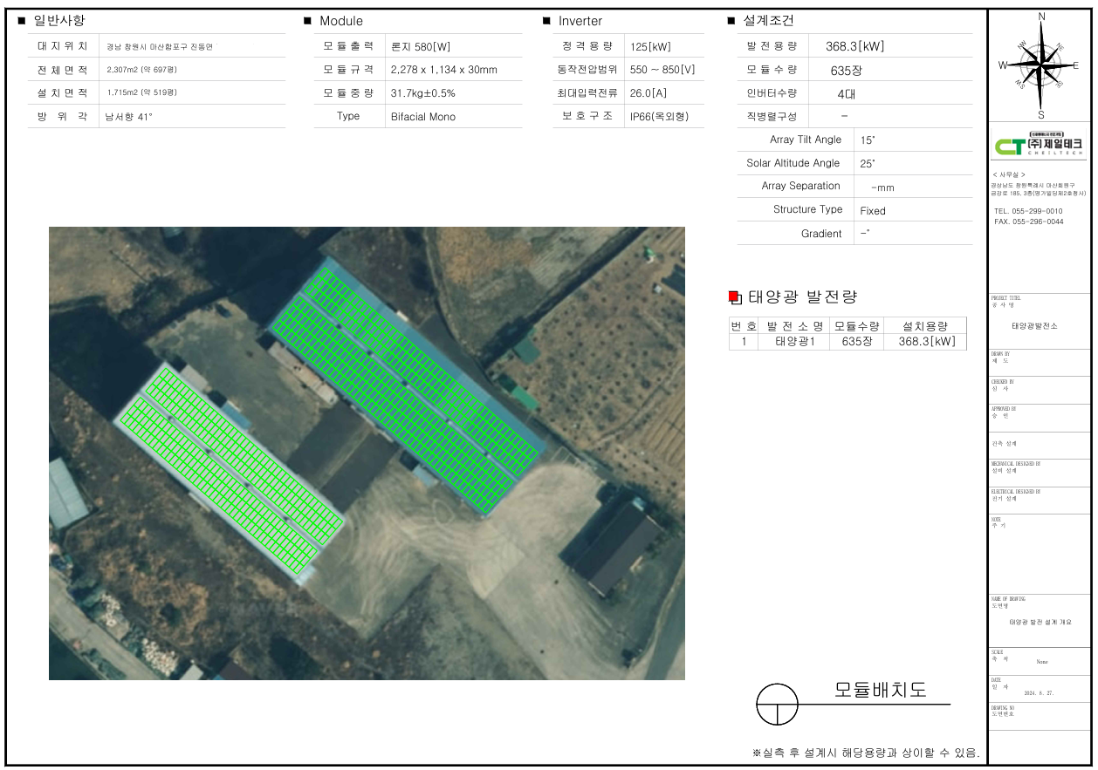
Task: Select the 125[kW] inverter rated capacity cell
Action: click(x=650, y=46)
